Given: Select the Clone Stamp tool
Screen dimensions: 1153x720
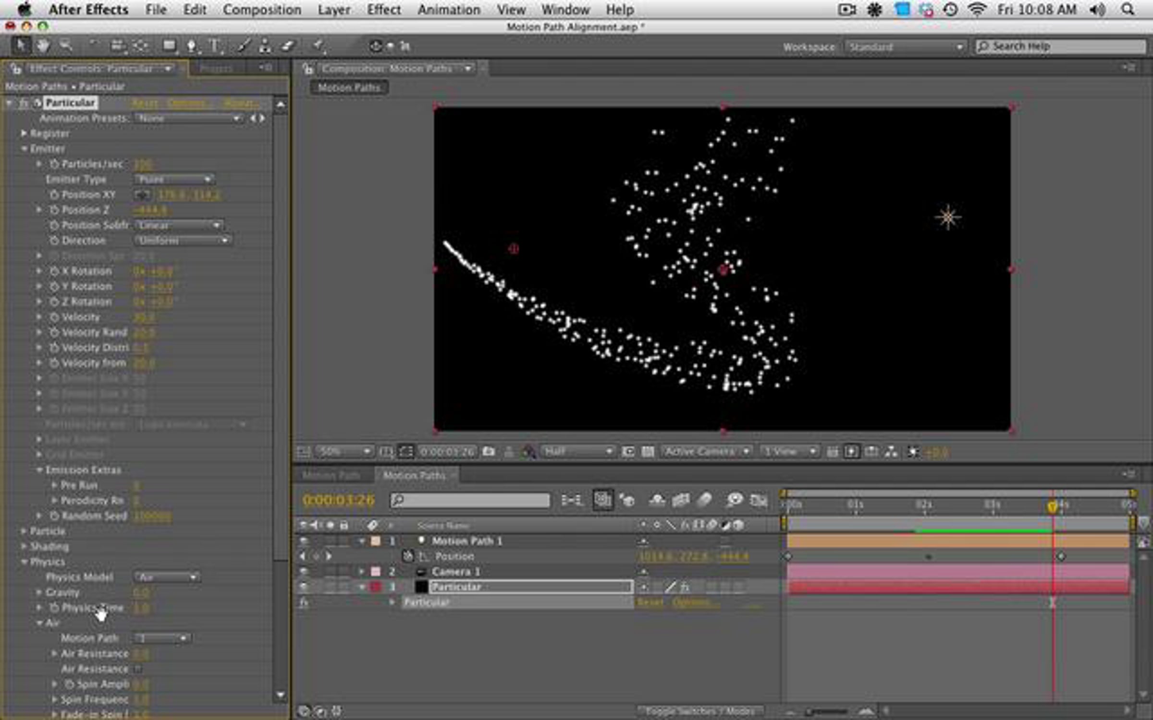Looking at the screenshot, I should point(265,46).
